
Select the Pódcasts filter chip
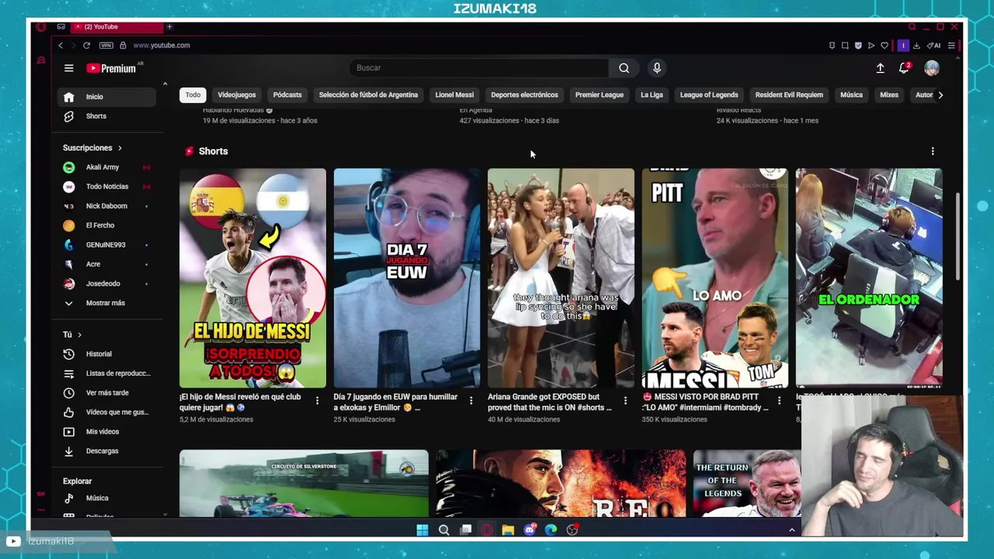[x=287, y=95]
